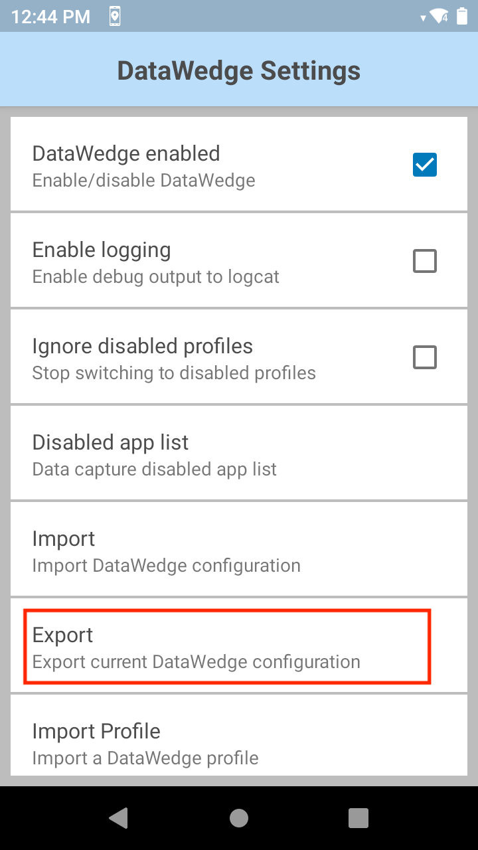This screenshot has height=850, width=478.
Task: Check the Ignore disabled profiles checkbox
Action: point(425,357)
